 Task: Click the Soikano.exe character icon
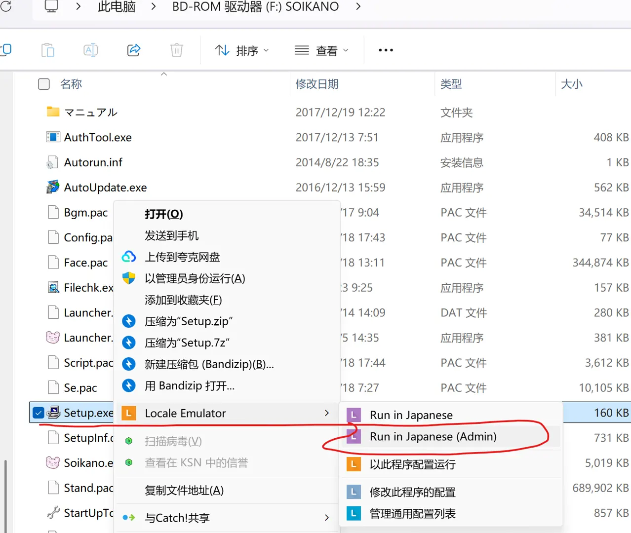coord(53,462)
